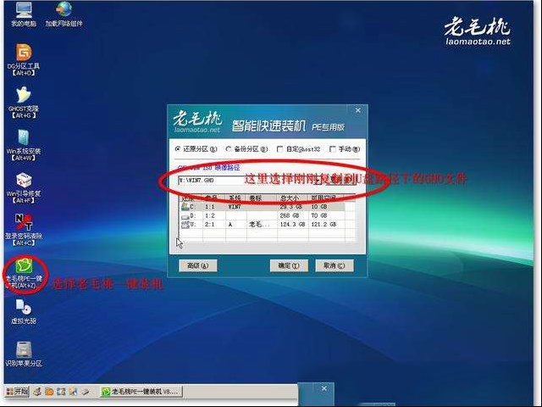Select the "124.3 GB" total size cell
Screen dimensions: 542x407
click(292, 224)
